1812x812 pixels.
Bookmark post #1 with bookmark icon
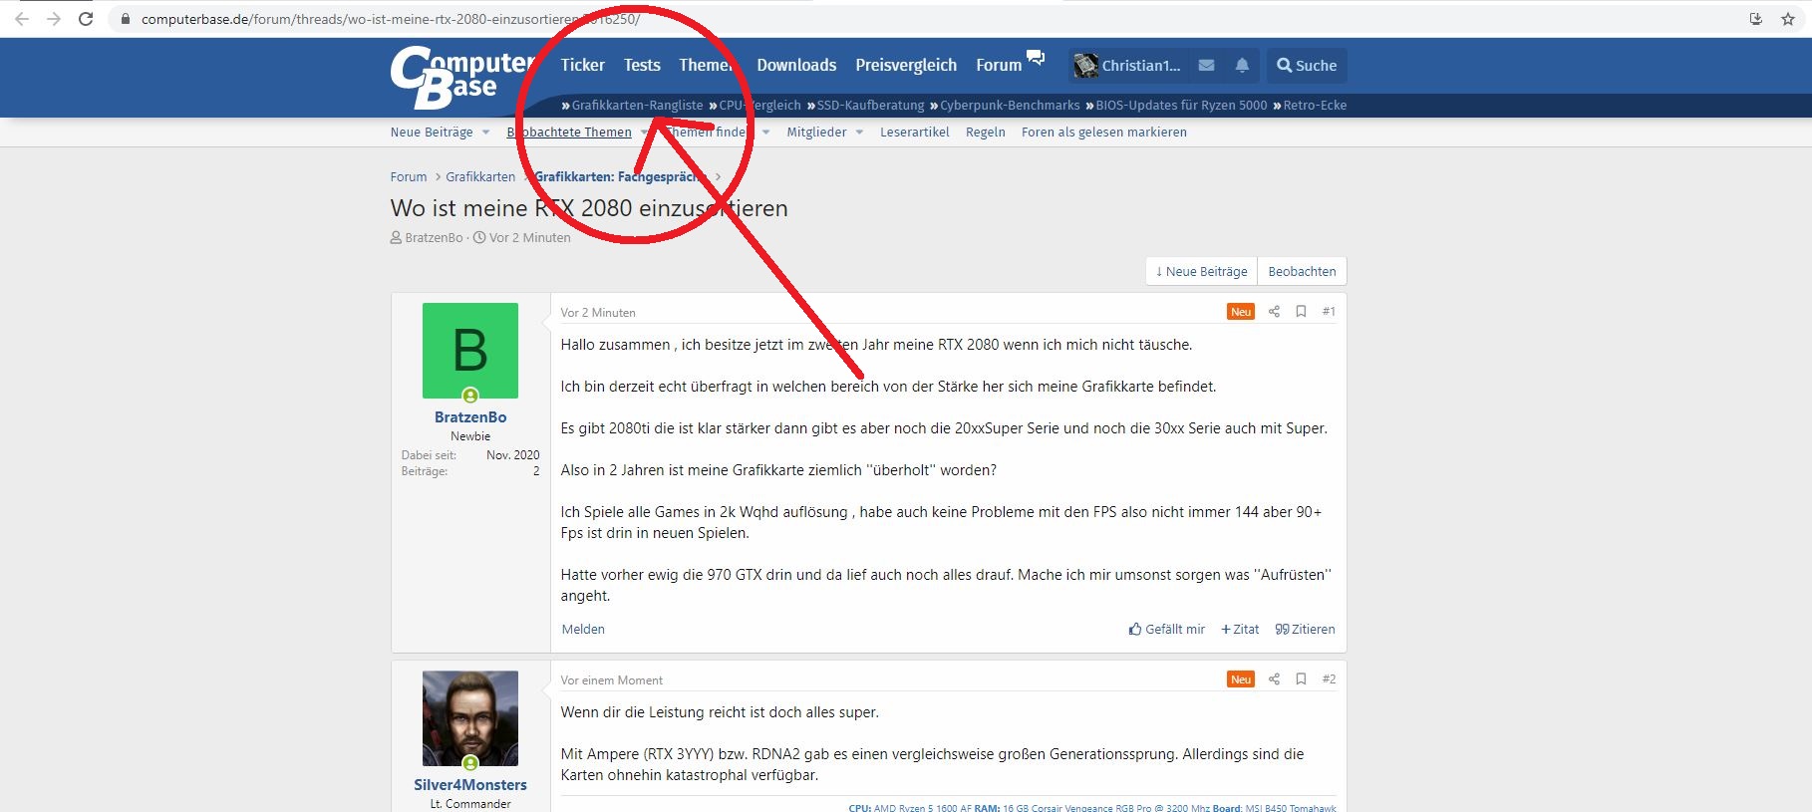[x=1301, y=312]
